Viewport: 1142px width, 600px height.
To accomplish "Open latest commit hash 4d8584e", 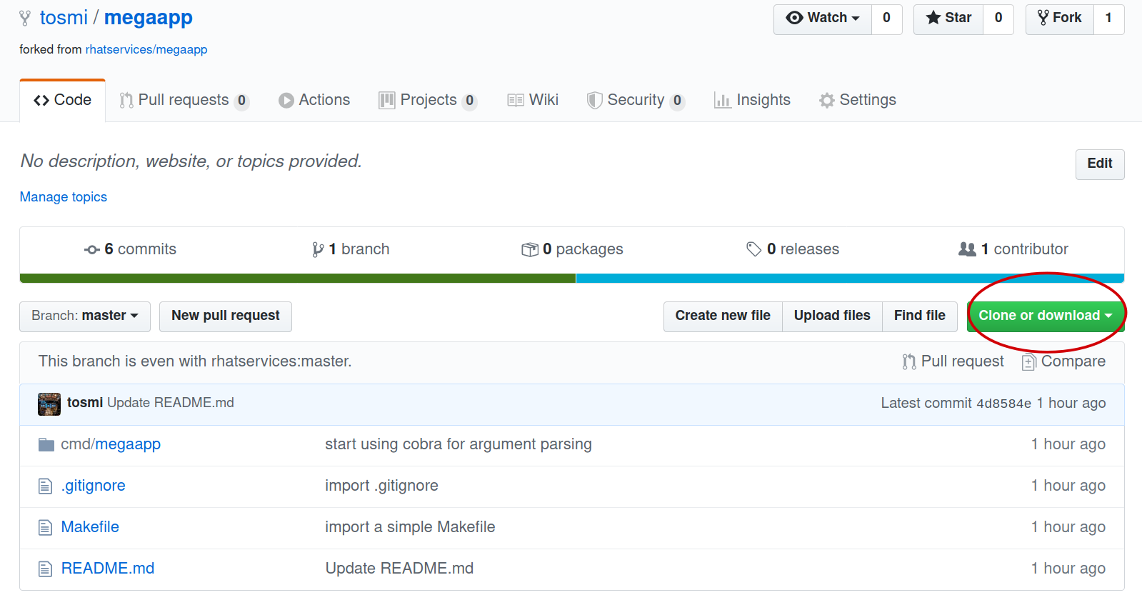I will [x=1003, y=404].
